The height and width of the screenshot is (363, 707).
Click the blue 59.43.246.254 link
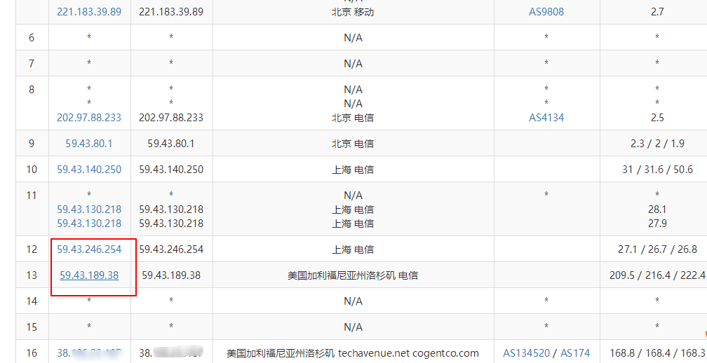[x=89, y=249]
